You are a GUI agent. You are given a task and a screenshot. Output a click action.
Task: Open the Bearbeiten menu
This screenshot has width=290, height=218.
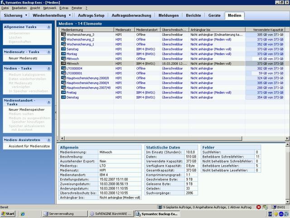point(19,8)
